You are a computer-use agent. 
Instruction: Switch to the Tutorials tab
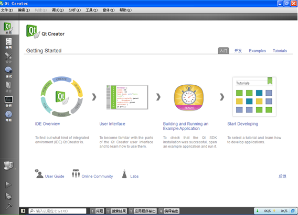tap(280, 51)
